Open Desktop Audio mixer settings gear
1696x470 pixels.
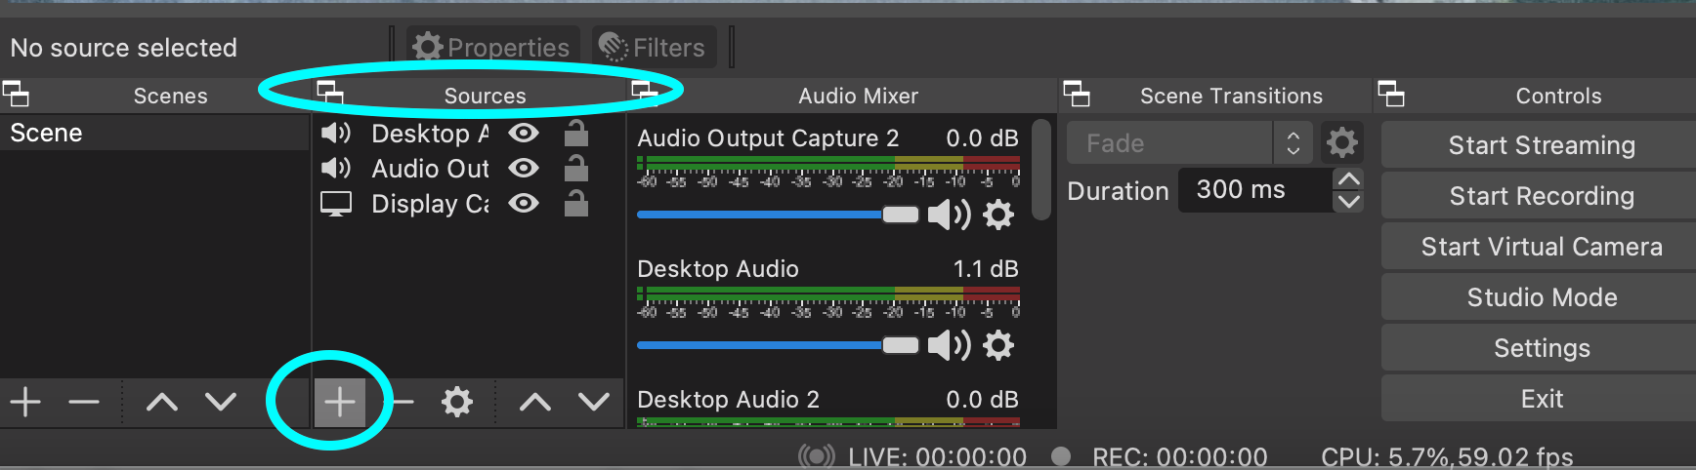[x=998, y=345]
